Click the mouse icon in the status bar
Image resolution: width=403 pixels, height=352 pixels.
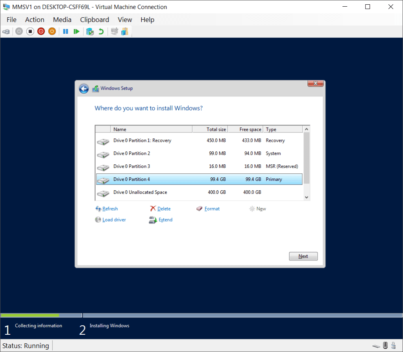tap(385, 345)
